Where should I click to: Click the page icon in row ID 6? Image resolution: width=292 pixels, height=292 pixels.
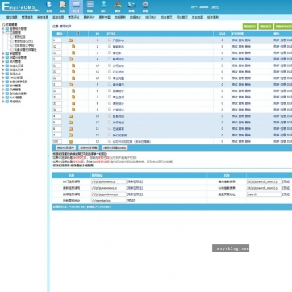pos(73,90)
